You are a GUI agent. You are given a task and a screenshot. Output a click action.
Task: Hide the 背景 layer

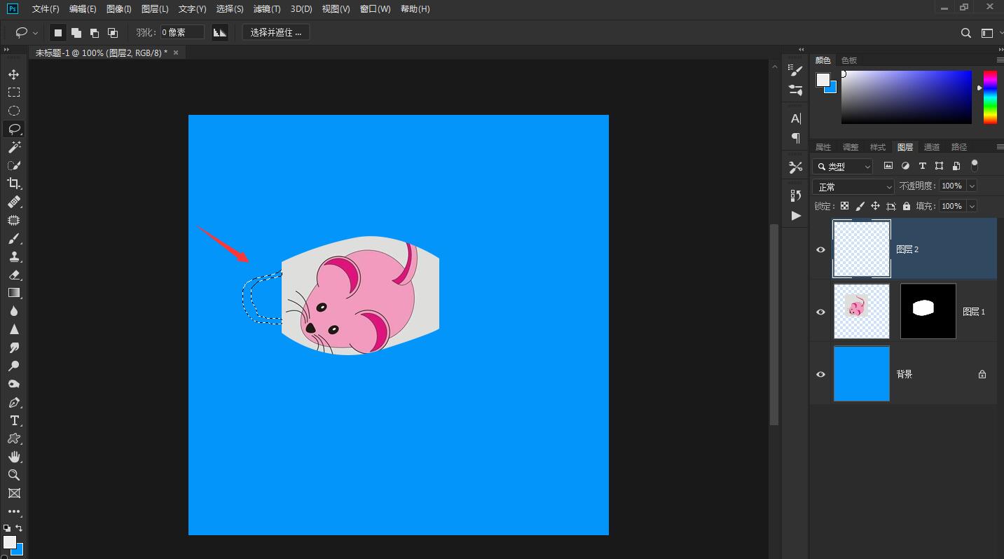click(x=820, y=374)
